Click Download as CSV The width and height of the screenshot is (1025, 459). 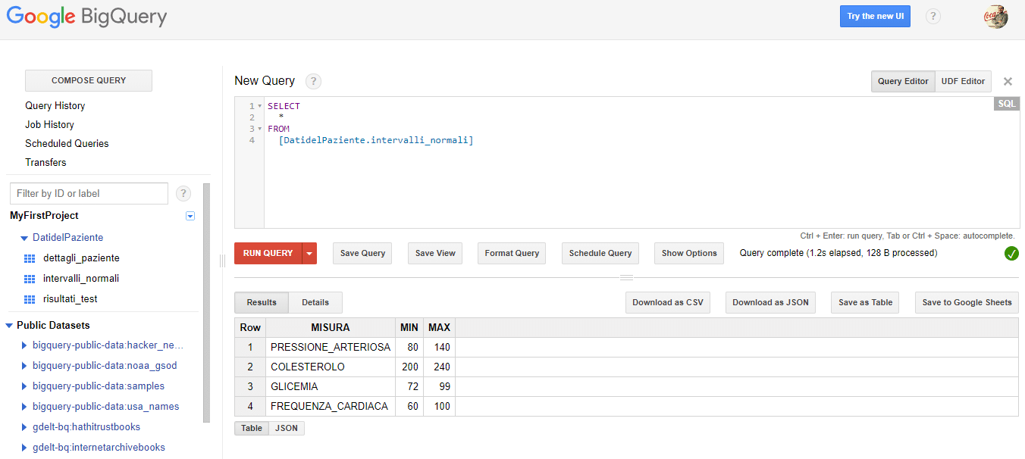668,303
